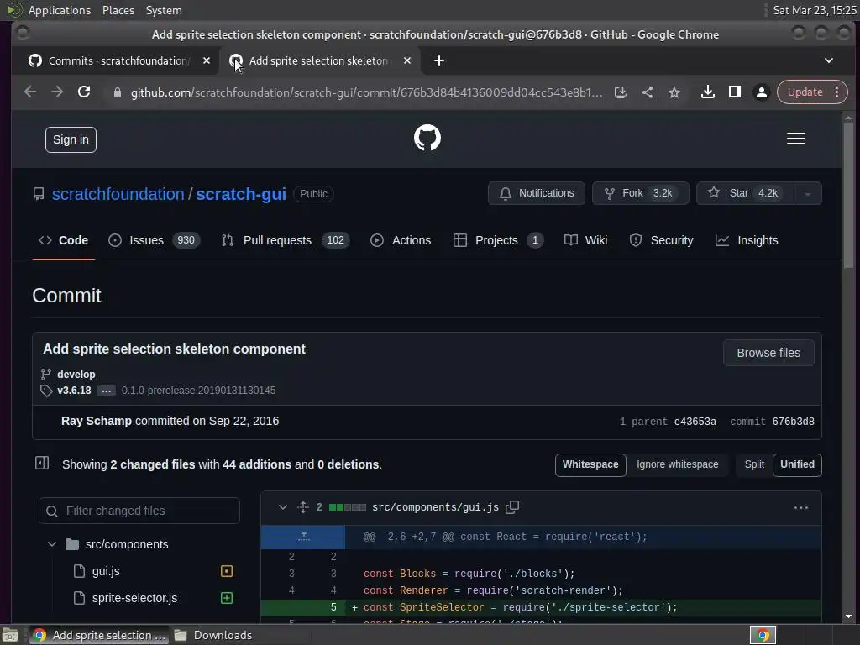This screenshot has height=645, width=860.
Task: Open Chrome three-dot menu
Action: tap(837, 92)
